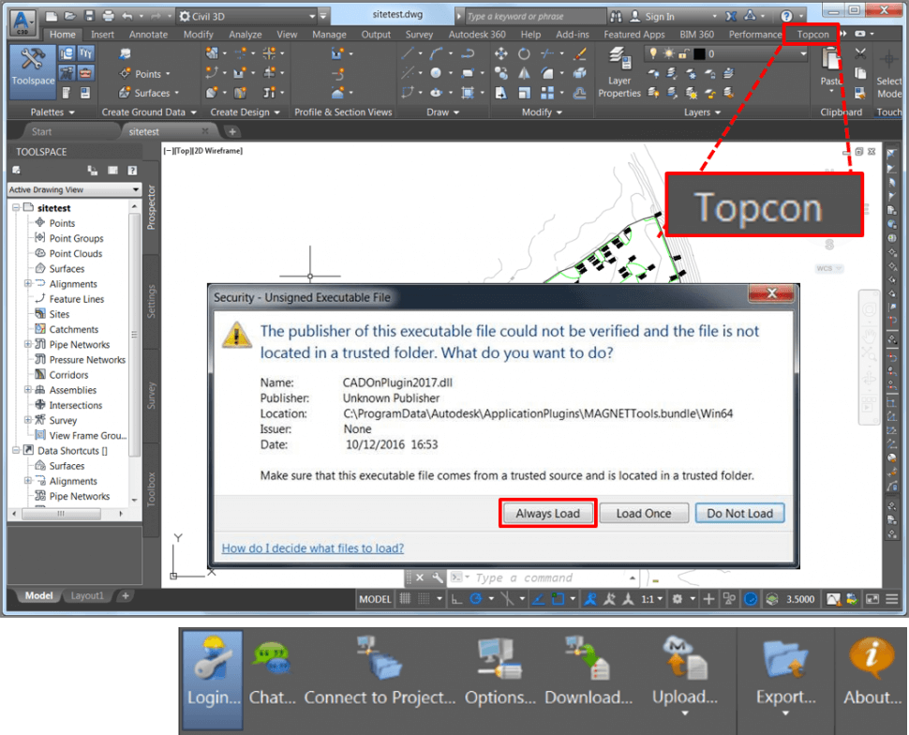909x735 pixels.
Task: Expand the Layers panel dropdown
Action: tap(702, 112)
